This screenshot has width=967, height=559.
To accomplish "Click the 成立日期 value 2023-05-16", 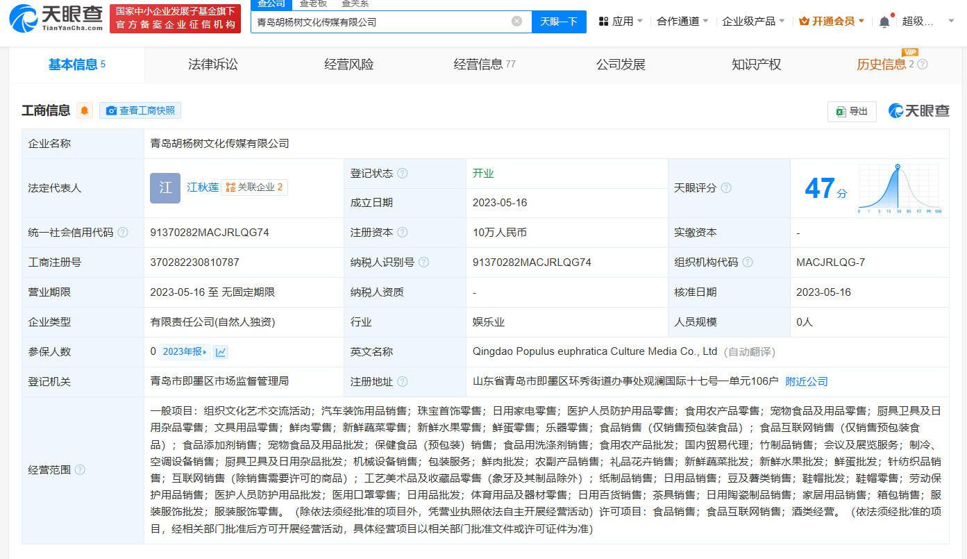I will [500, 203].
